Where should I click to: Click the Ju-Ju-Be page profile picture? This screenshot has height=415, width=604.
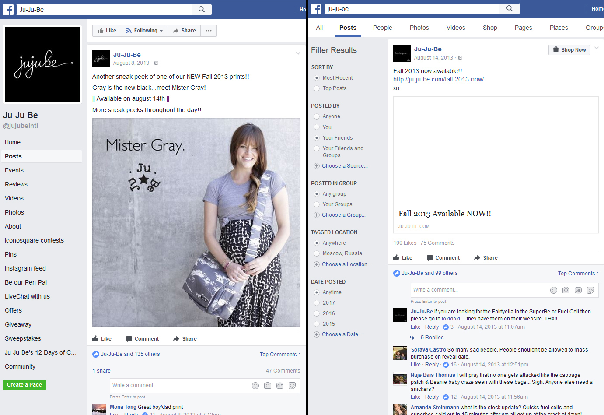[42, 64]
